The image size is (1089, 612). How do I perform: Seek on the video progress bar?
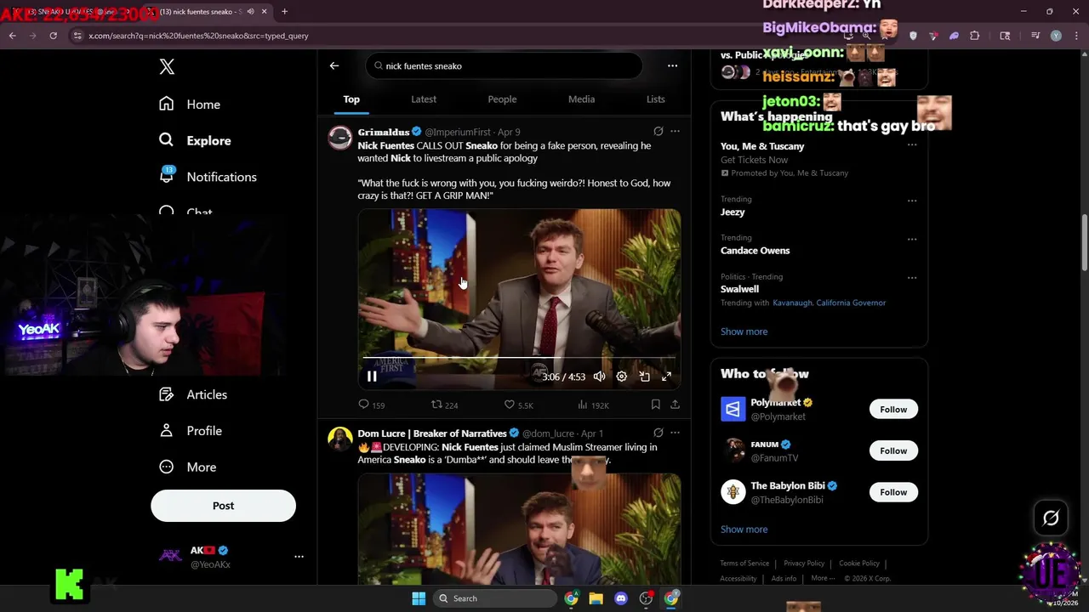coord(519,358)
